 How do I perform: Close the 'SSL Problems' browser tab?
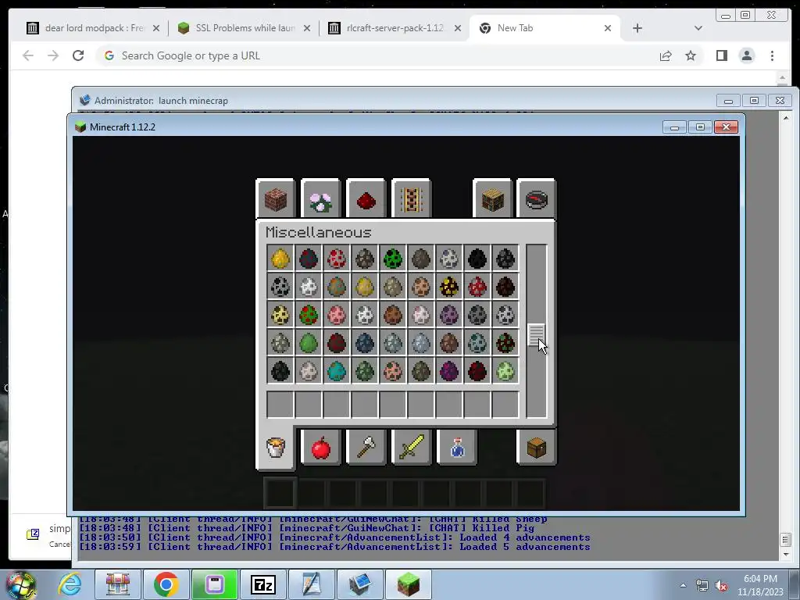[306, 28]
